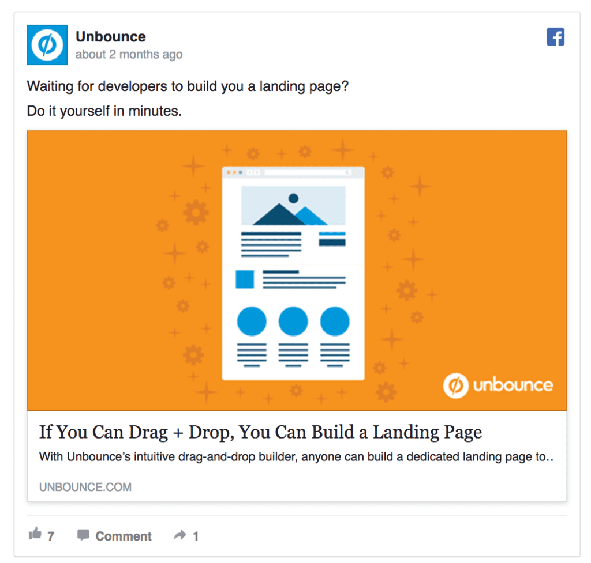Click the orange ad banner image
Screen dimensions: 591x563
click(x=297, y=271)
